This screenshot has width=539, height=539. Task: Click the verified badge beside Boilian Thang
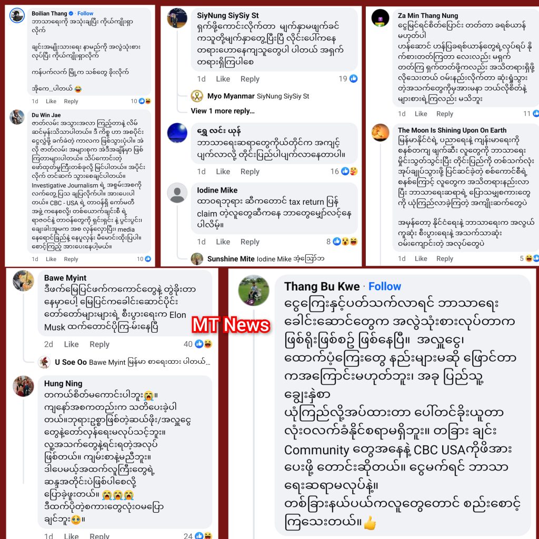71,13
